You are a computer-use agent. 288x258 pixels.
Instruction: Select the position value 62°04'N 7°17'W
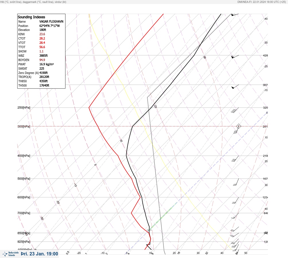point(49,26)
